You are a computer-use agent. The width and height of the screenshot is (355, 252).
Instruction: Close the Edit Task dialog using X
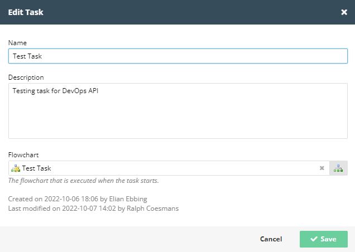[344, 12]
